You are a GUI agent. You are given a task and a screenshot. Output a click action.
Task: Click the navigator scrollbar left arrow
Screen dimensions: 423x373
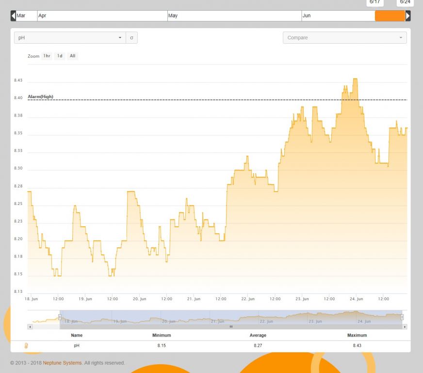point(30,327)
